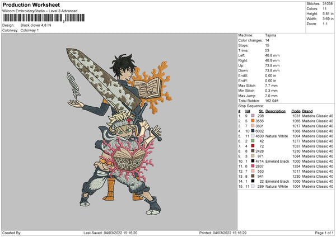Click the embroidery design preview image
336x237 pixels.
[120, 131]
